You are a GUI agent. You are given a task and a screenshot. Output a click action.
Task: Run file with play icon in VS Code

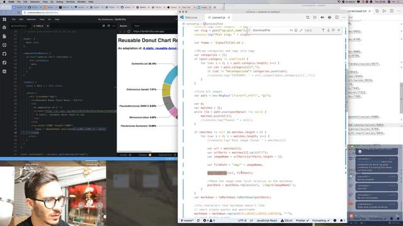[x=315, y=18]
